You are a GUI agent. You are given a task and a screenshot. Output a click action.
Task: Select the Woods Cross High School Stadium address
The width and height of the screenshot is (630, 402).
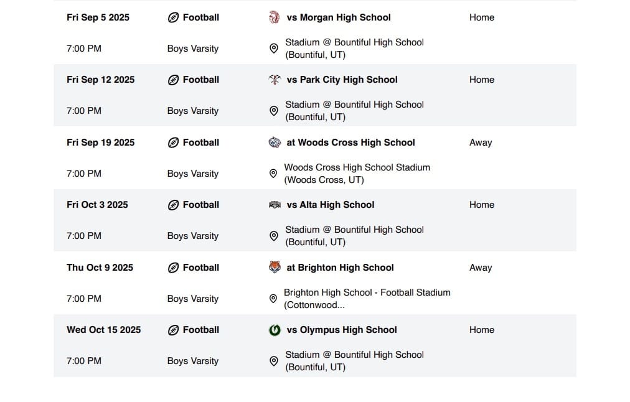(357, 174)
